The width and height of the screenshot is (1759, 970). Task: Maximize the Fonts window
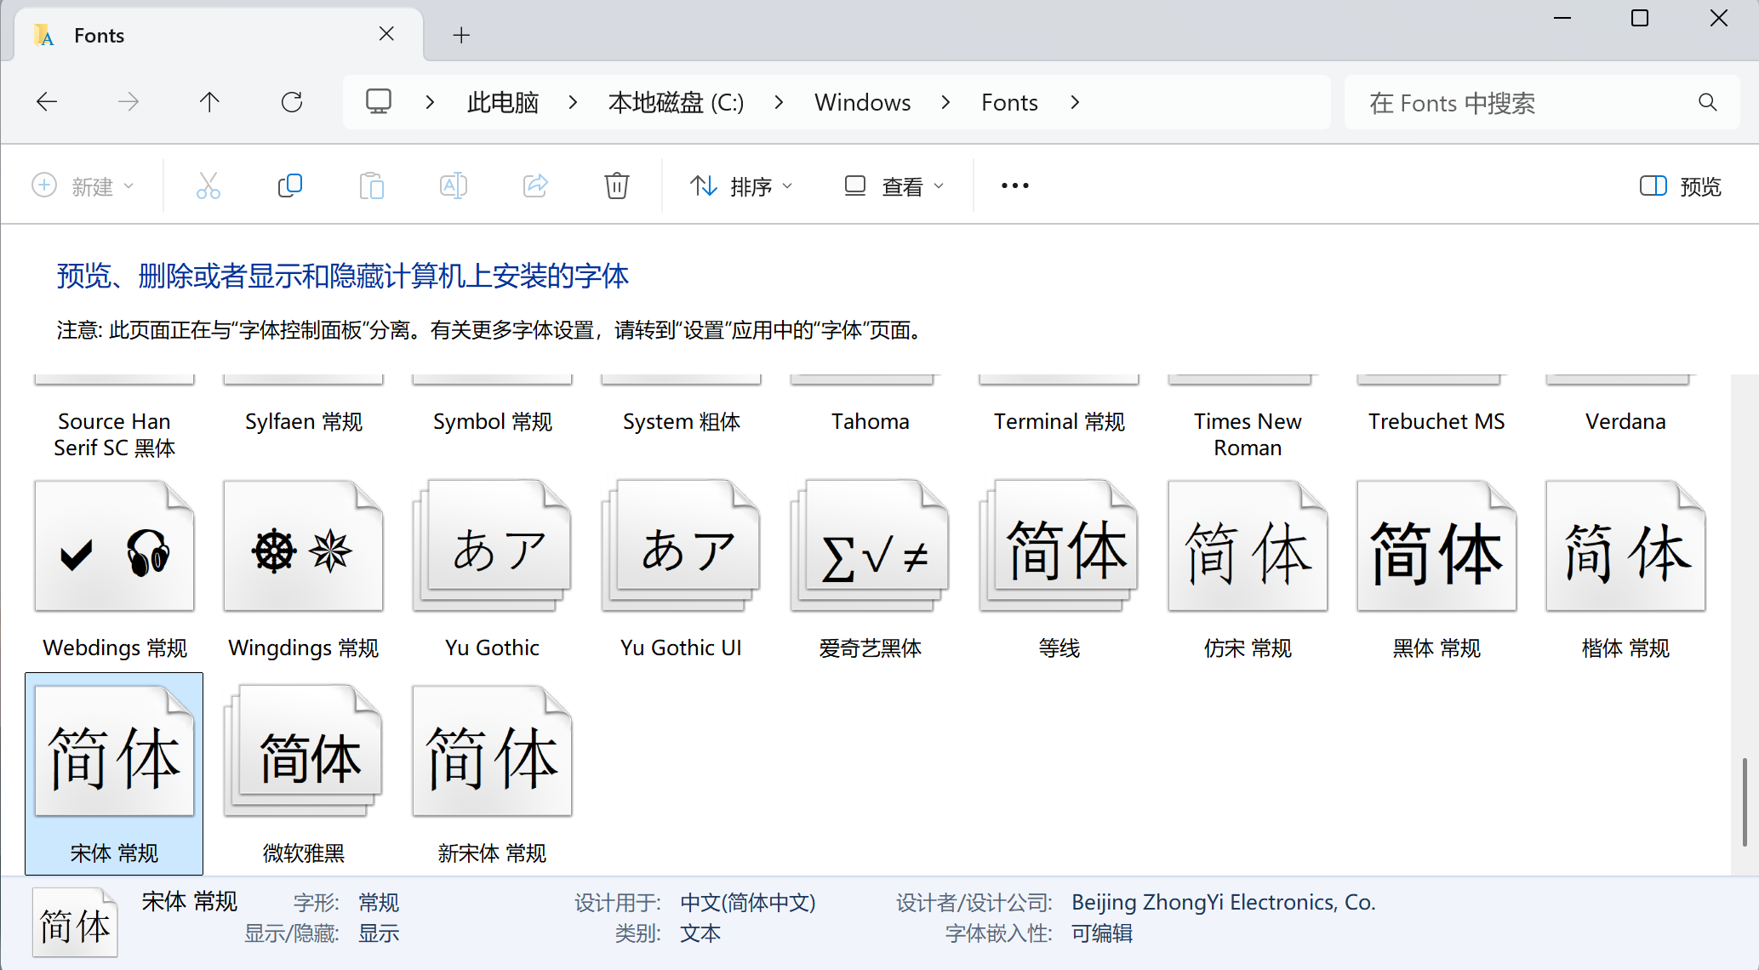(1640, 18)
